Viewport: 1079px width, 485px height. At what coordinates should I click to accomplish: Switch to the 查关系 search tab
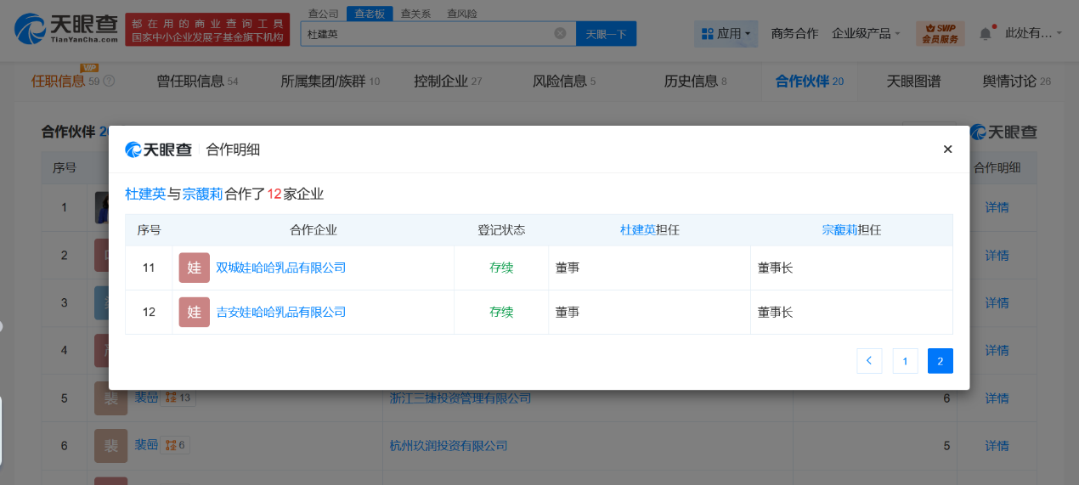pyautogui.click(x=415, y=14)
